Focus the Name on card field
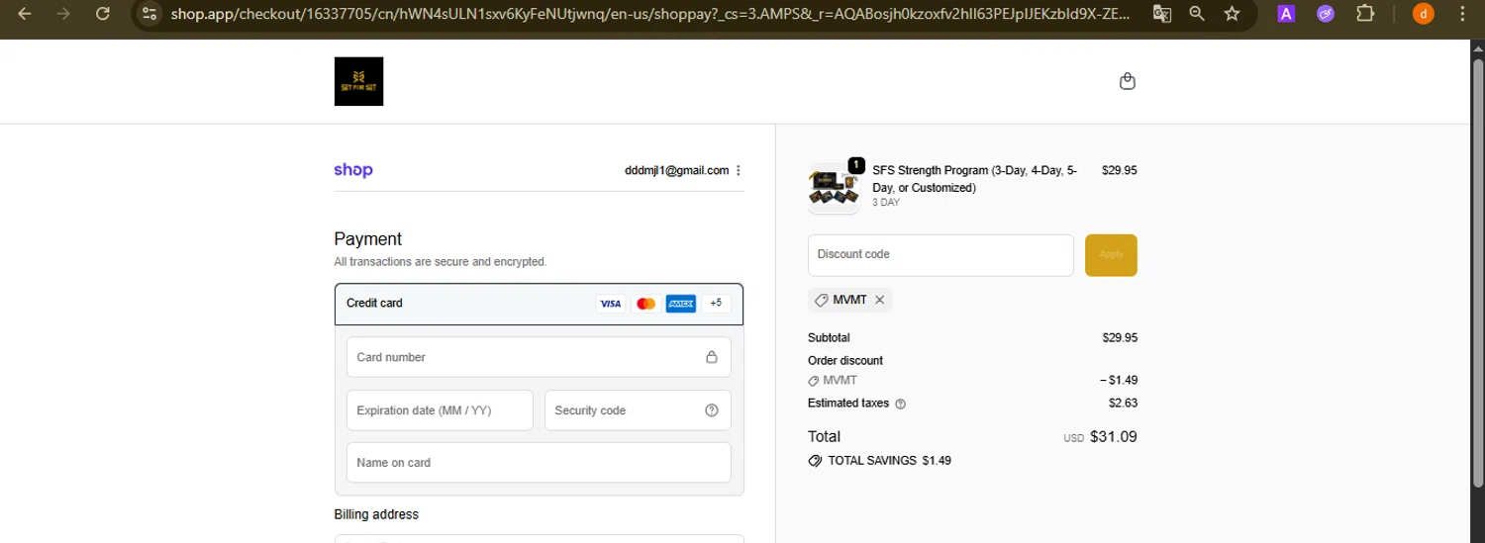 (539, 463)
